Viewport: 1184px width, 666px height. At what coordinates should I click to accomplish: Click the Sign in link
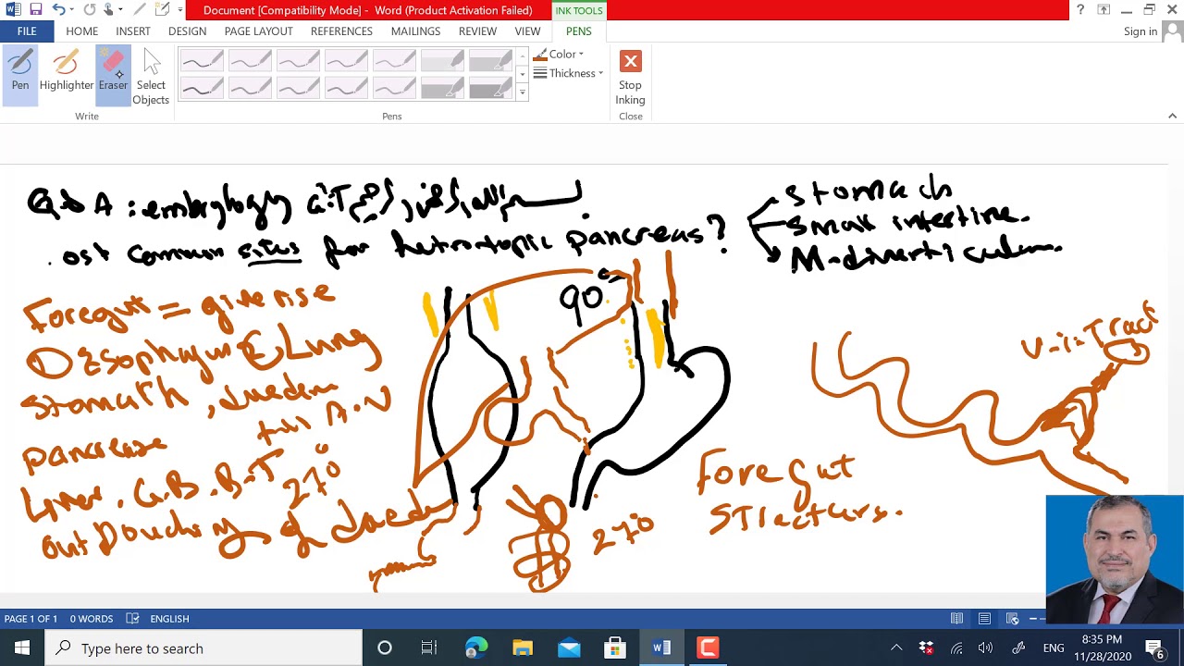click(x=1140, y=31)
